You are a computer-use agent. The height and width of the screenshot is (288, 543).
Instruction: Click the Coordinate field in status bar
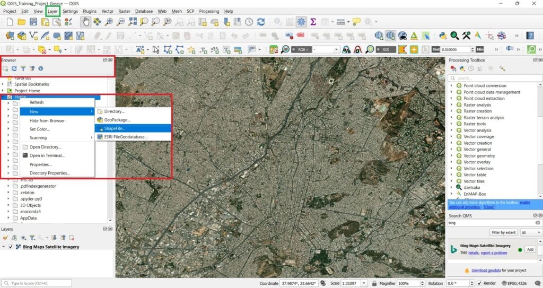coord(298,283)
